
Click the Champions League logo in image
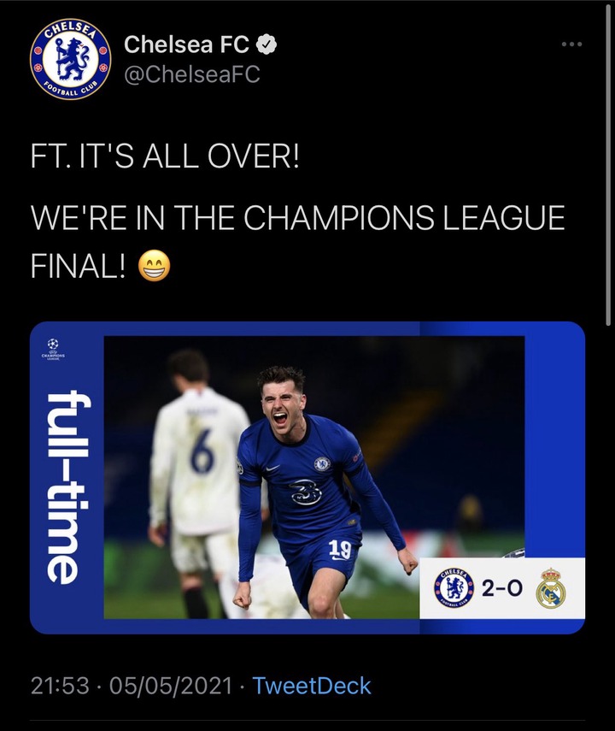click(53, 349)
